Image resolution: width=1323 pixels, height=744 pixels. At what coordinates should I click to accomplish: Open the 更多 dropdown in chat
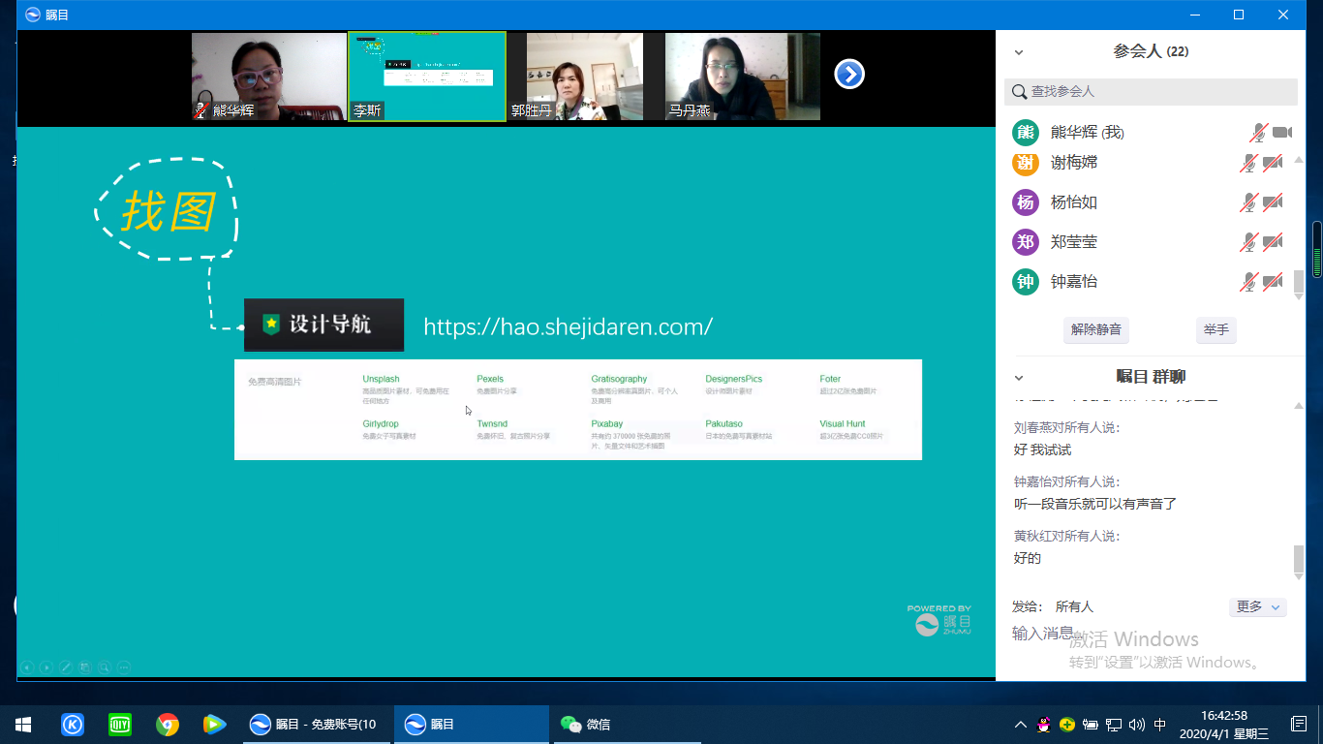(1257, 606)
